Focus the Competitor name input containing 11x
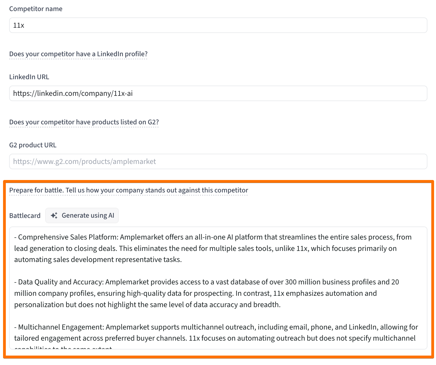436x365 pixels. point(218,25)
